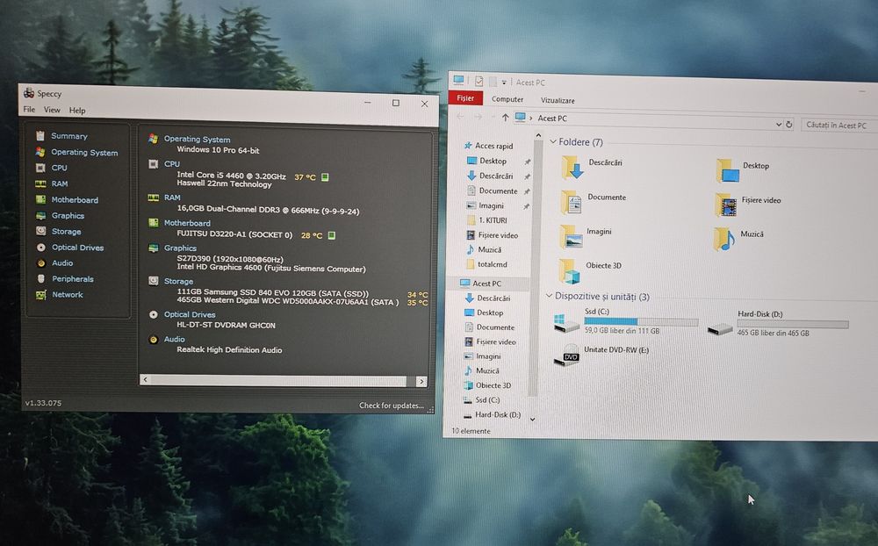Open the Speccy View menu

(x=52, y=110)
